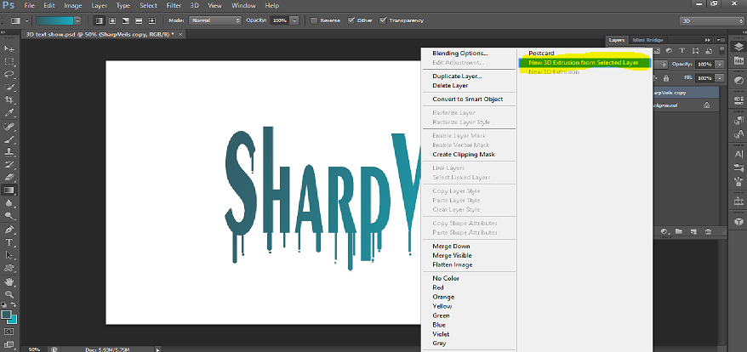
Task: Select the Horizontal Type tool
Action: (9, 241)
